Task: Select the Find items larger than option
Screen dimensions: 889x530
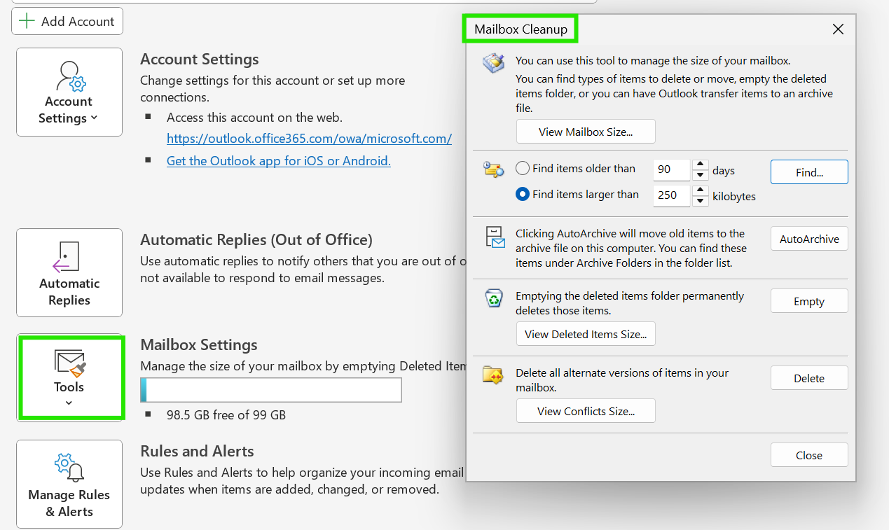Action: click(522, 195)
